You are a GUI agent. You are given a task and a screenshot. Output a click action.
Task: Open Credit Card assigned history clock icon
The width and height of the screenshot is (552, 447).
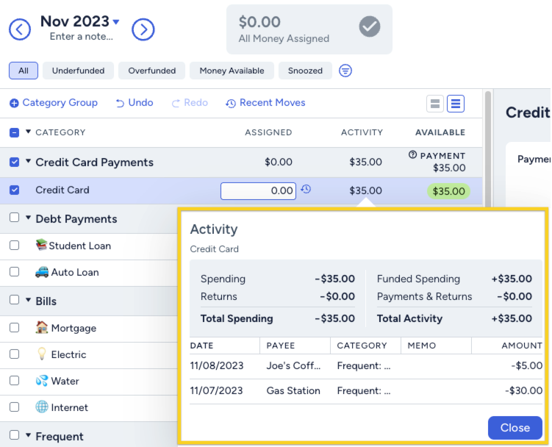click(306, 190)
